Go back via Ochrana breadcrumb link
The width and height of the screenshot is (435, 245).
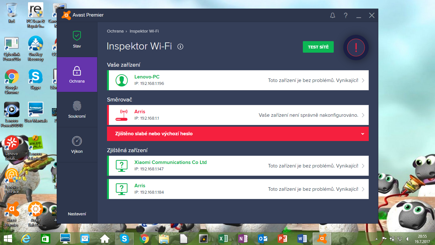point(115,31)
